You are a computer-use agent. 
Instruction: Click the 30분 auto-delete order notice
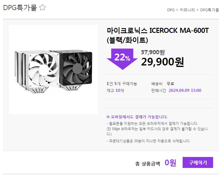(x=148, y=141)
